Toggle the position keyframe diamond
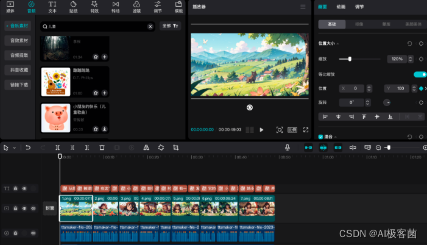Image resolution: width=427 pixels, height=245 pixels. click(421, 88)
